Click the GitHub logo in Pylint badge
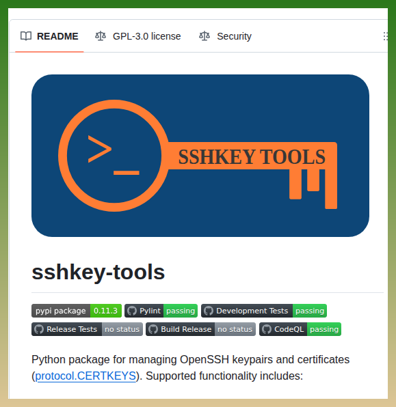The width and height of the screenshot is (396, 407). (132, 311)
